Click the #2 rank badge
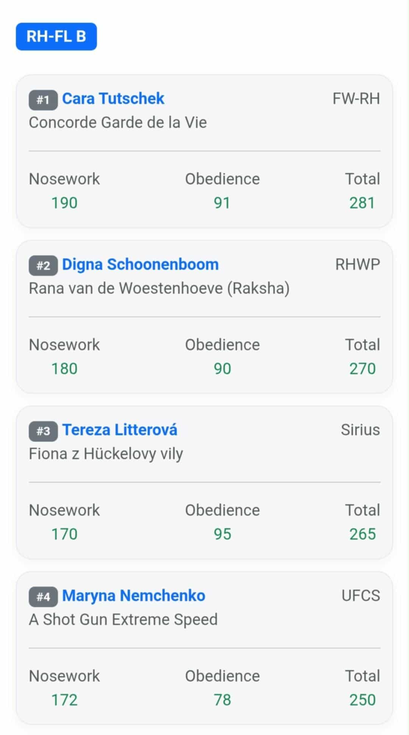This screenshot has width=409, height=735. 43,266
